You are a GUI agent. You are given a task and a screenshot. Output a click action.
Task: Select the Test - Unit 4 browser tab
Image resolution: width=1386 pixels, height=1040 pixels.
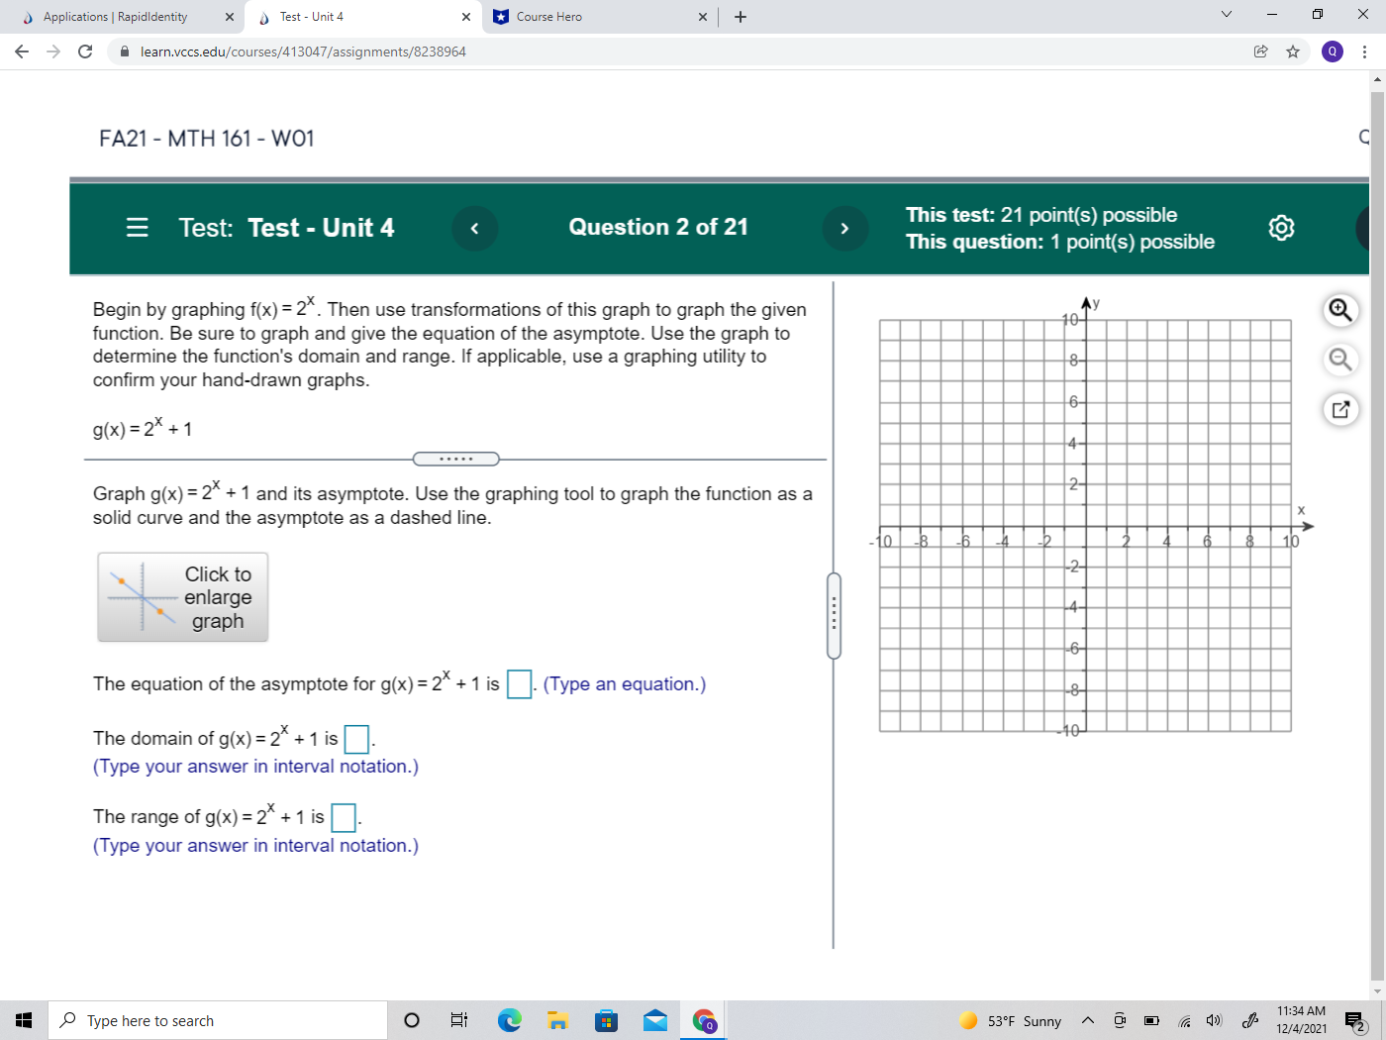[x=312, y=17]
